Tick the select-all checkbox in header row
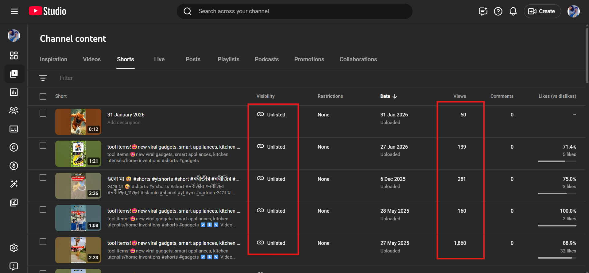Image resolution: width=589 pixels, height=273 pixels. point(43,97)
